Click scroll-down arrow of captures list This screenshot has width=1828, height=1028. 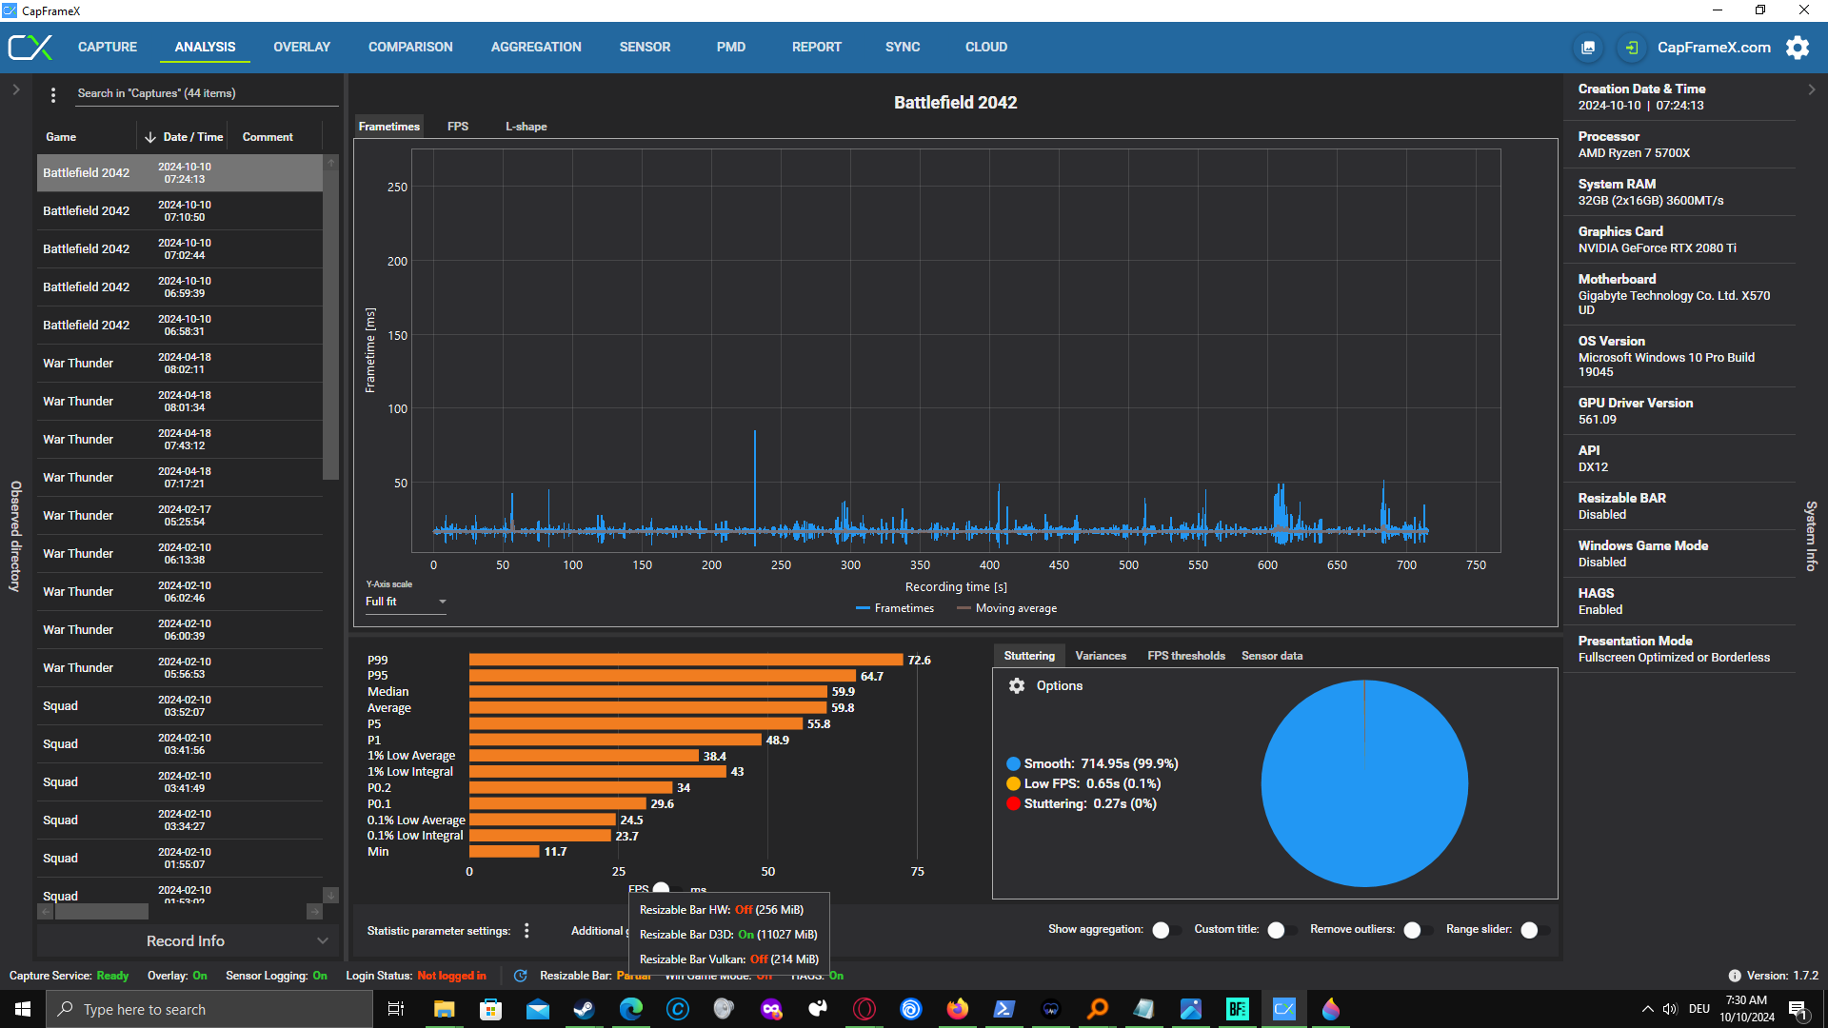pos(331,896)
